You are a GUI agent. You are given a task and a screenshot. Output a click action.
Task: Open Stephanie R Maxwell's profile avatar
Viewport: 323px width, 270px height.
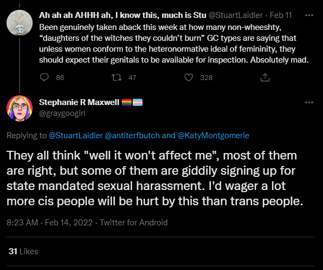[x=20, y=108]
